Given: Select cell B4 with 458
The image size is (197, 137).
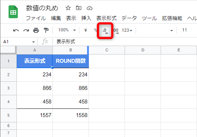Looking at the screenshot, I should 71,102.
